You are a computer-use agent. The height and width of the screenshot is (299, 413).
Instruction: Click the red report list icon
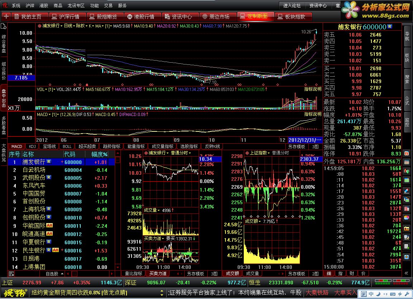click(x=407, y=209)
